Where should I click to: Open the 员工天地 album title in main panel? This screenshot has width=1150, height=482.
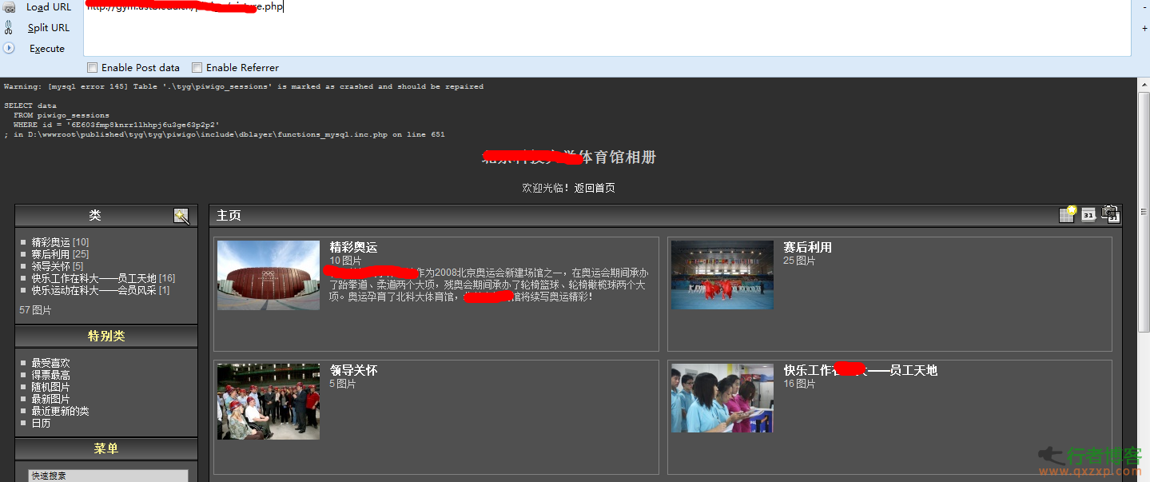pyautogui.click(x=860, y=371)
